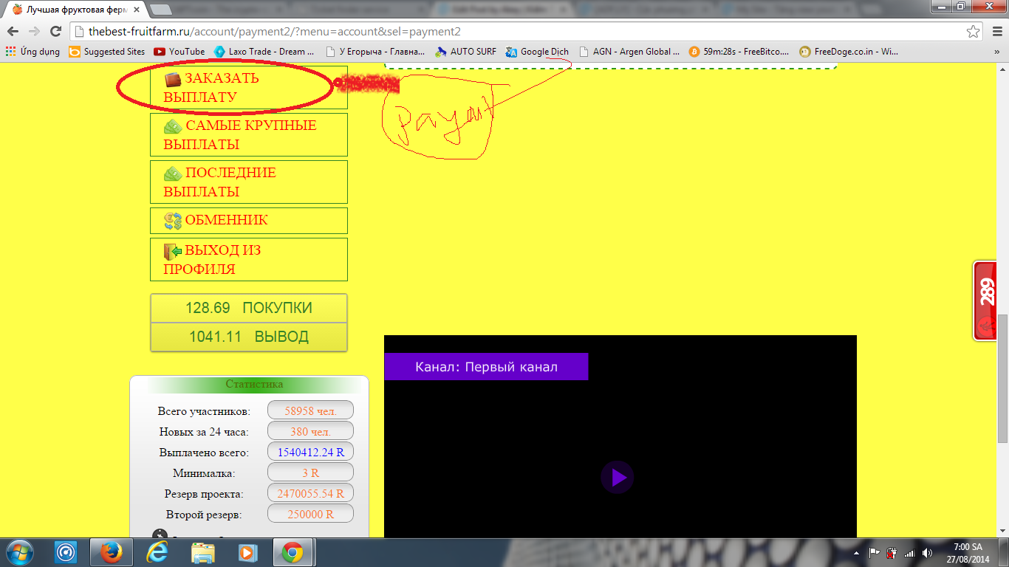The height and width of the screenshot is (567, 1009).
Task: Bookmark this page with the star icon
Action: 974,32
